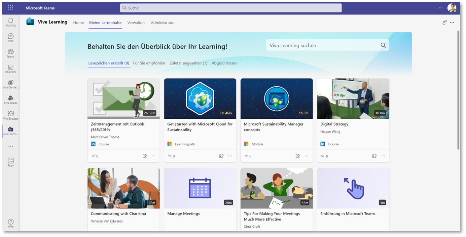The height and width of the screenshot is (237, 466).
Task: Click the Einführung in Microsoft Teams hand thumbnail
Action: [353, 188]
